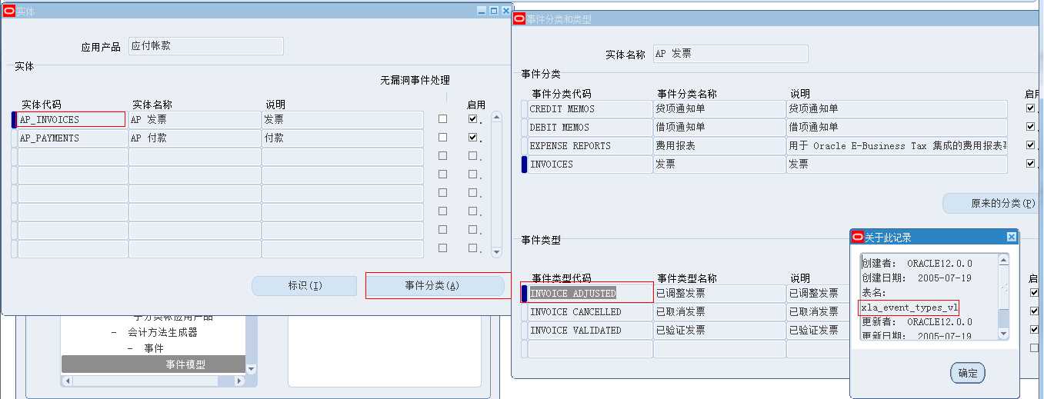Select the AP_INVOICES entity code cell
1044x399 pixels.
click(72, 119)
